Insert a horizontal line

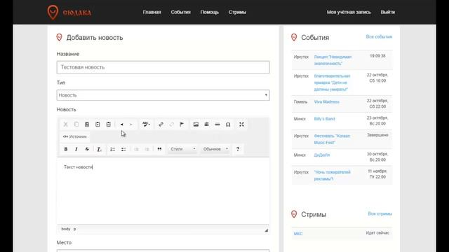pyautogui.click(x=217, y=125)
